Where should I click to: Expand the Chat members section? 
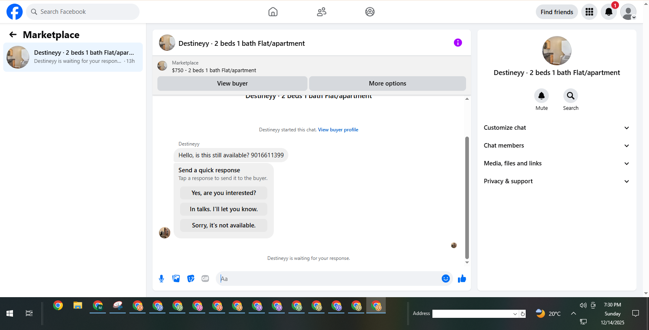coord(557,146)
